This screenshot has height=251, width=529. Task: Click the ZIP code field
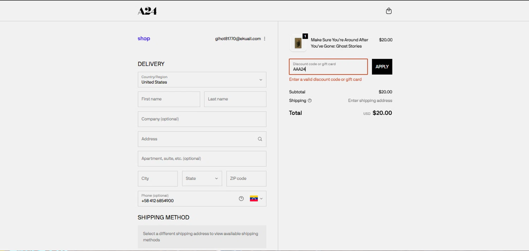click(246, 178)
